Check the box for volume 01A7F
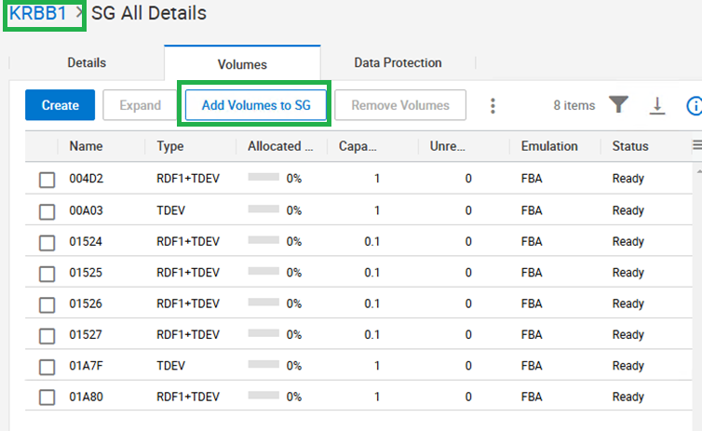The height and width of the screenshot is (431, 702). (47, 367)
